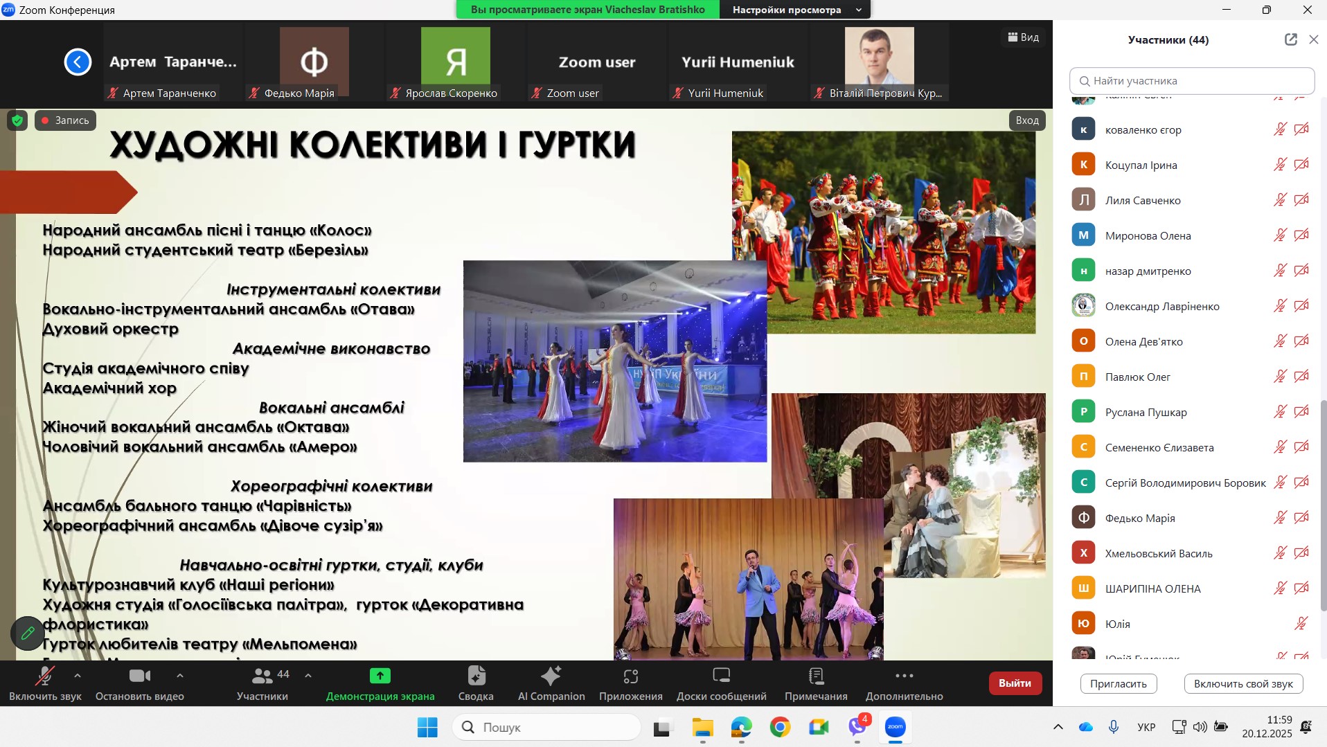Open the Вид view menu

click(1023, 37)
